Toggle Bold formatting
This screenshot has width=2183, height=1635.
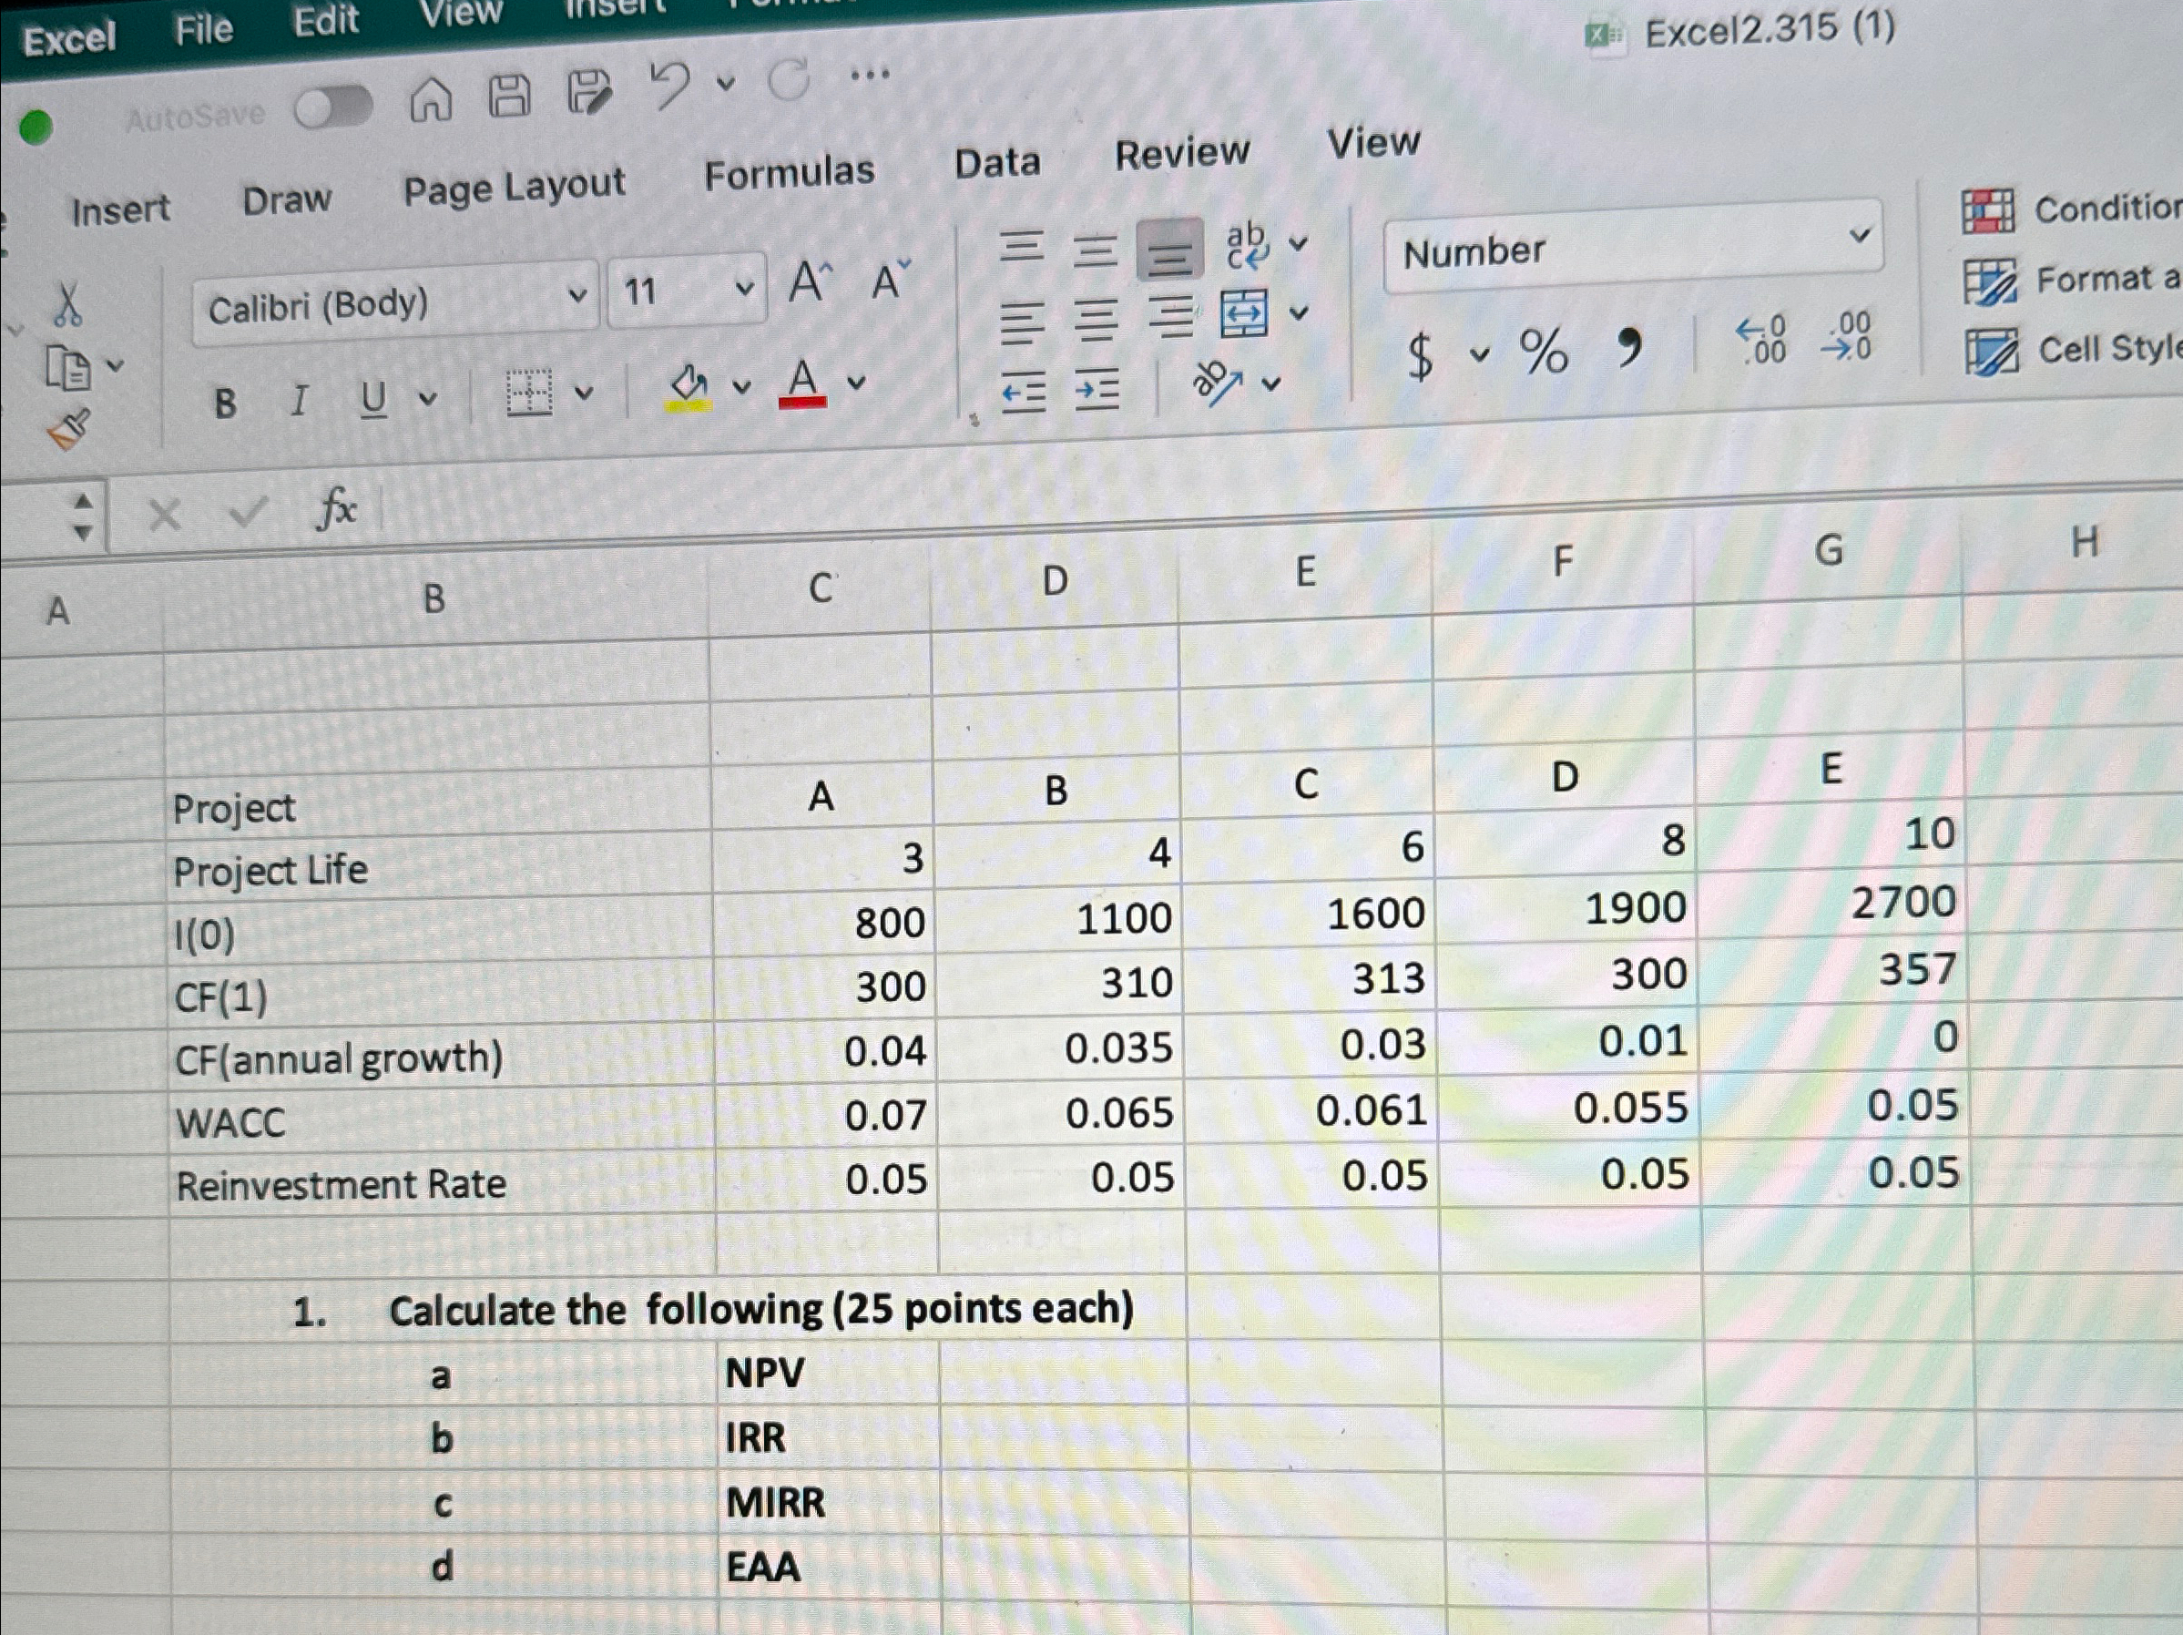tap(225, 403)
